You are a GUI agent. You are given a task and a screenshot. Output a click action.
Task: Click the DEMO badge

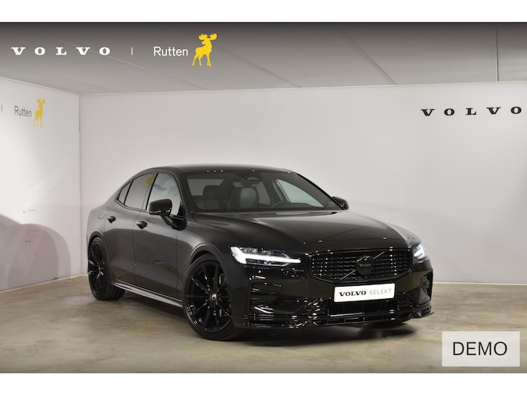coord(481,349)
